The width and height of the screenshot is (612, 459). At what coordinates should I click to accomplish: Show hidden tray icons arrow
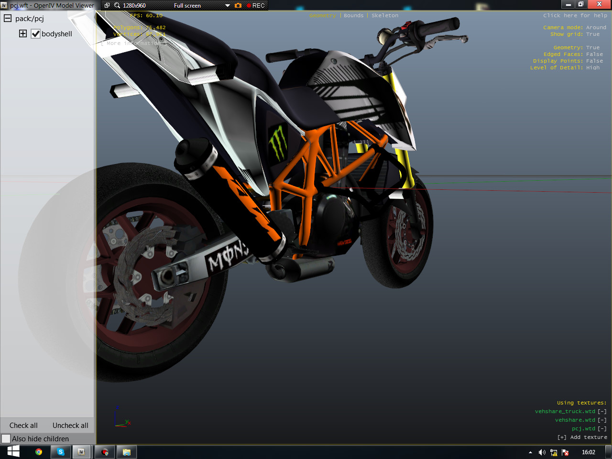pos(530,452)
